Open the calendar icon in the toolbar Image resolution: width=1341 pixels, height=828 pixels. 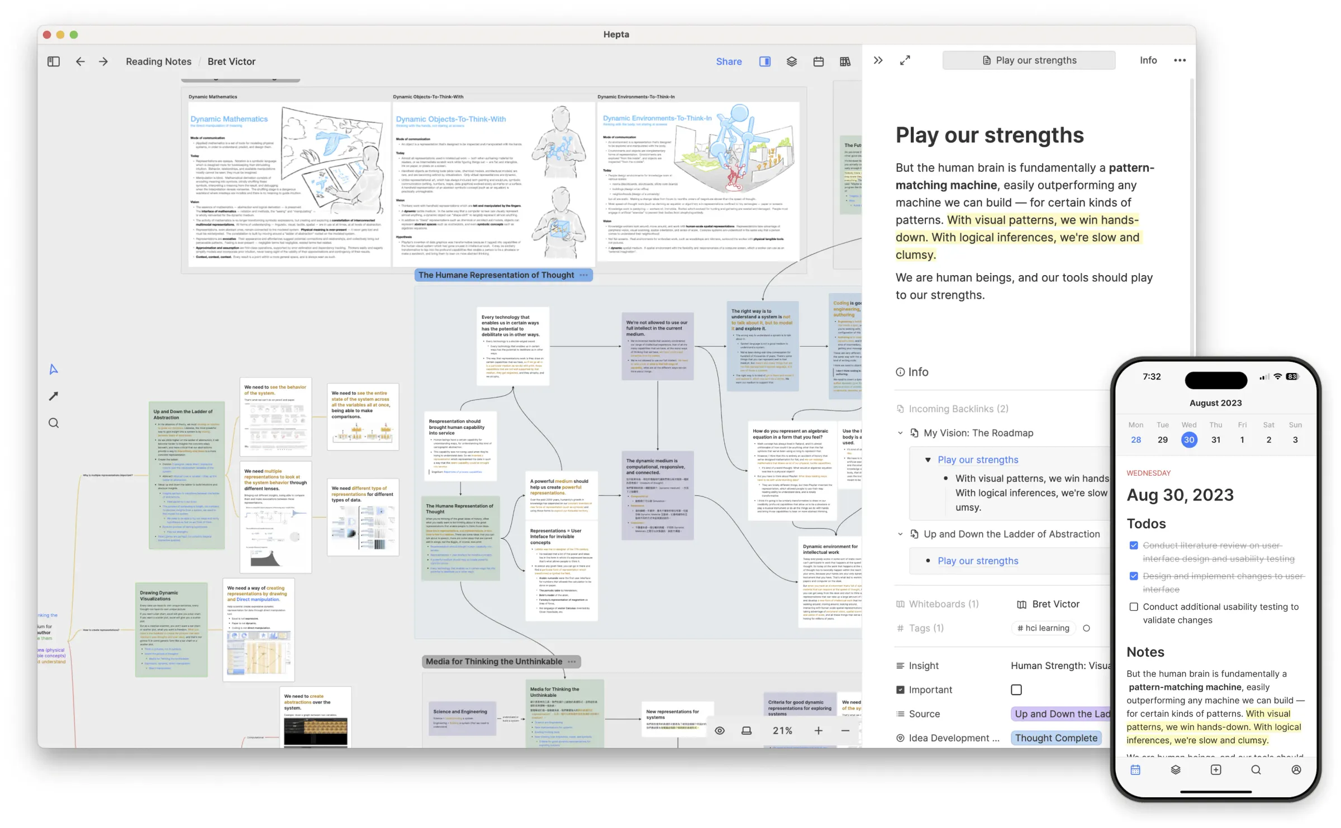[819, 61]
